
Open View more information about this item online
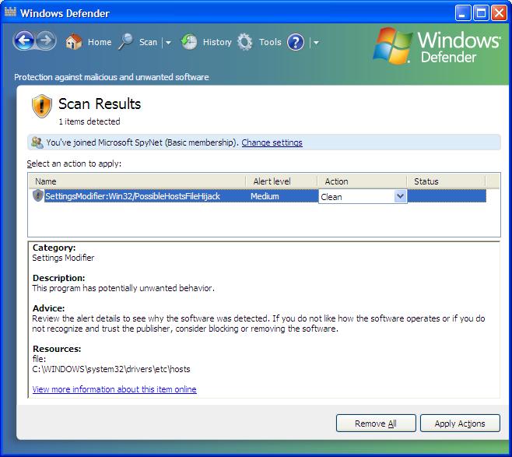tap(114, 389)
